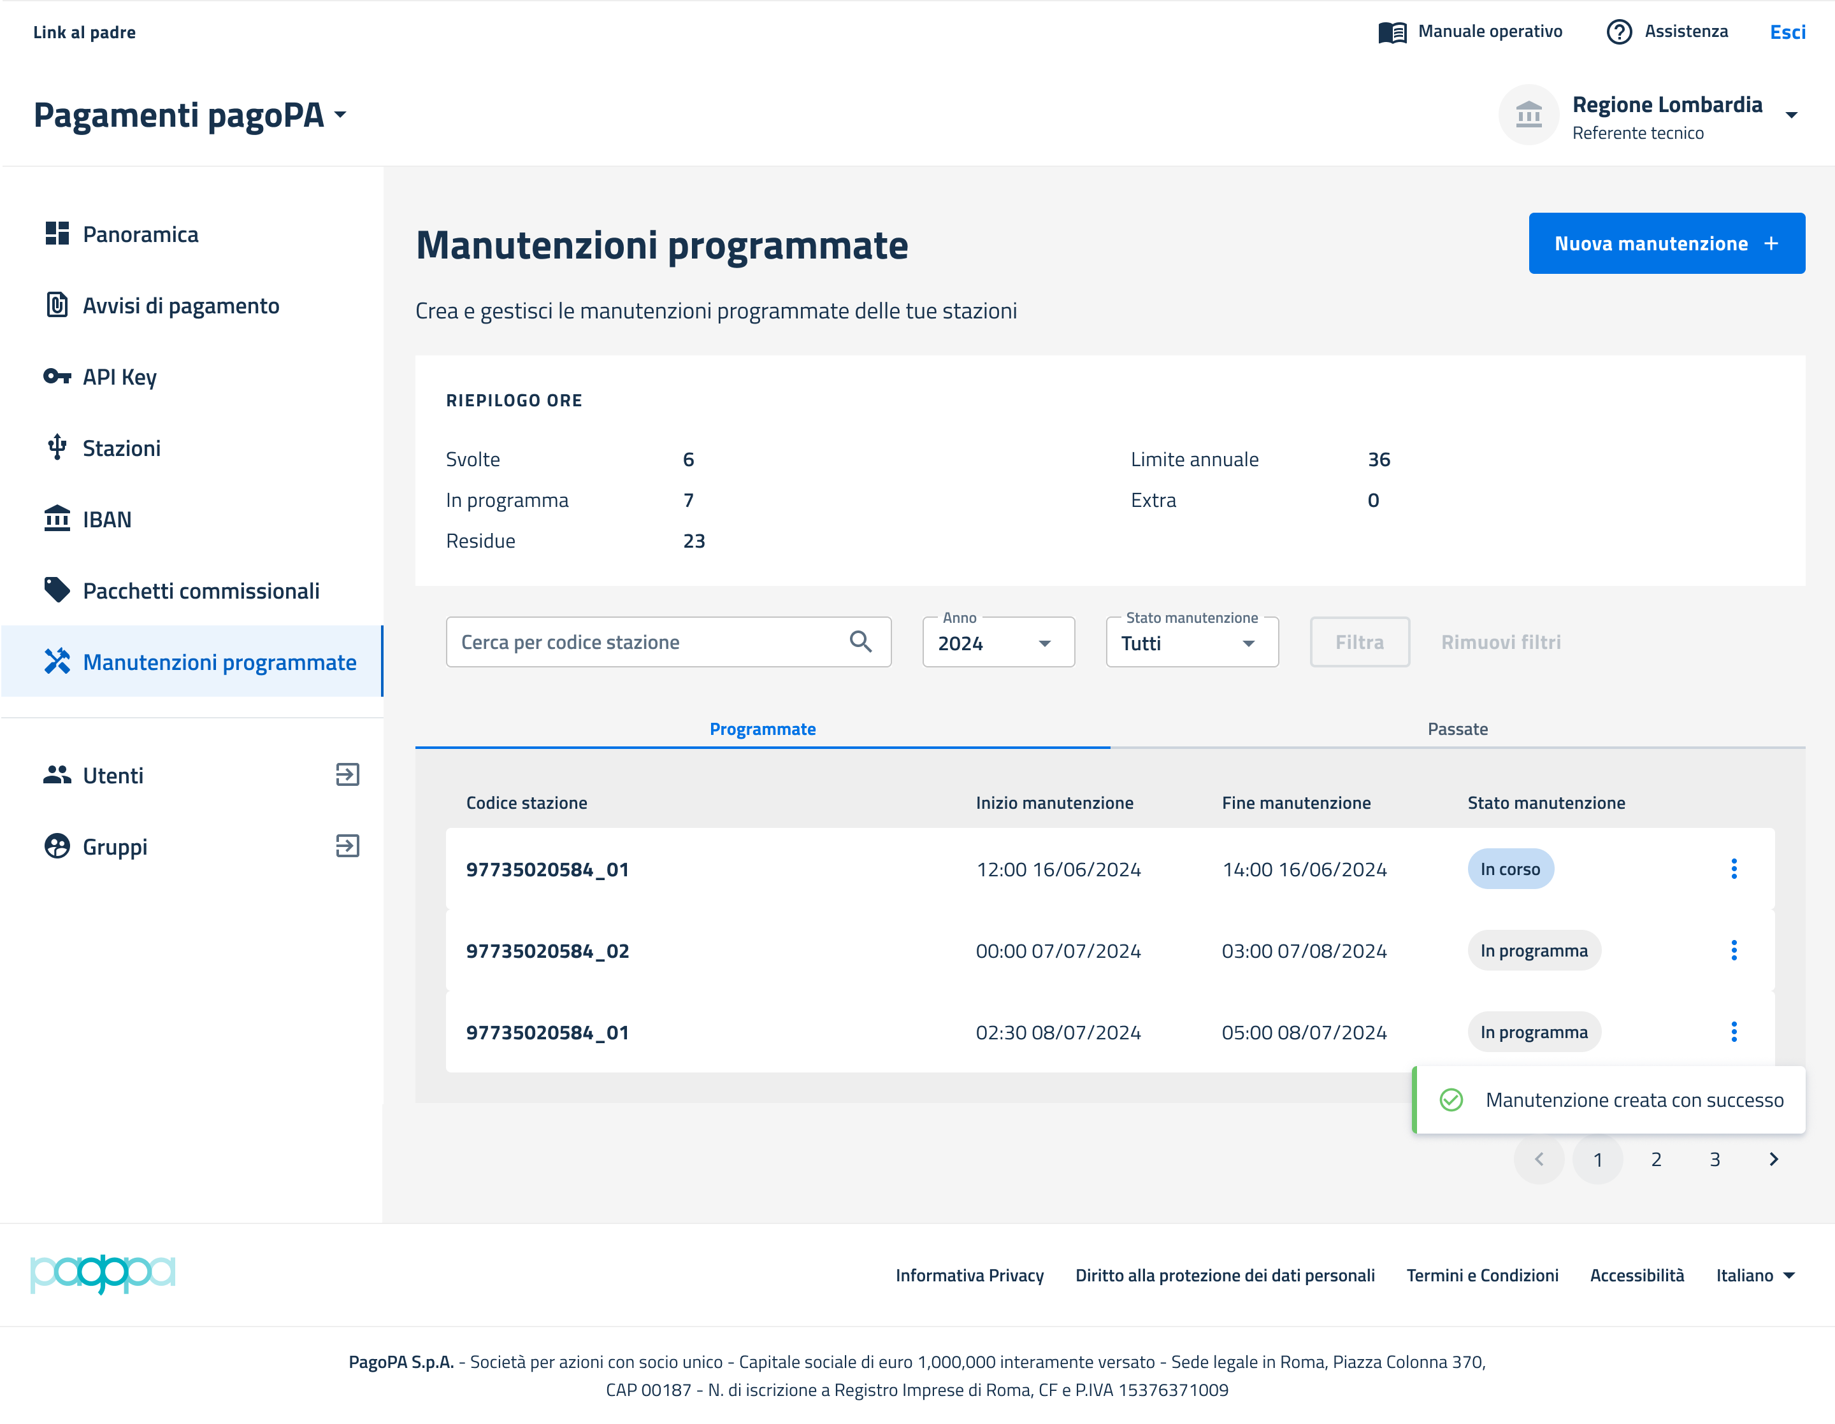Click Gruppi external-link arrow icon
The width and height of the screenshot is (1835, 1424).
pos(347,846)
